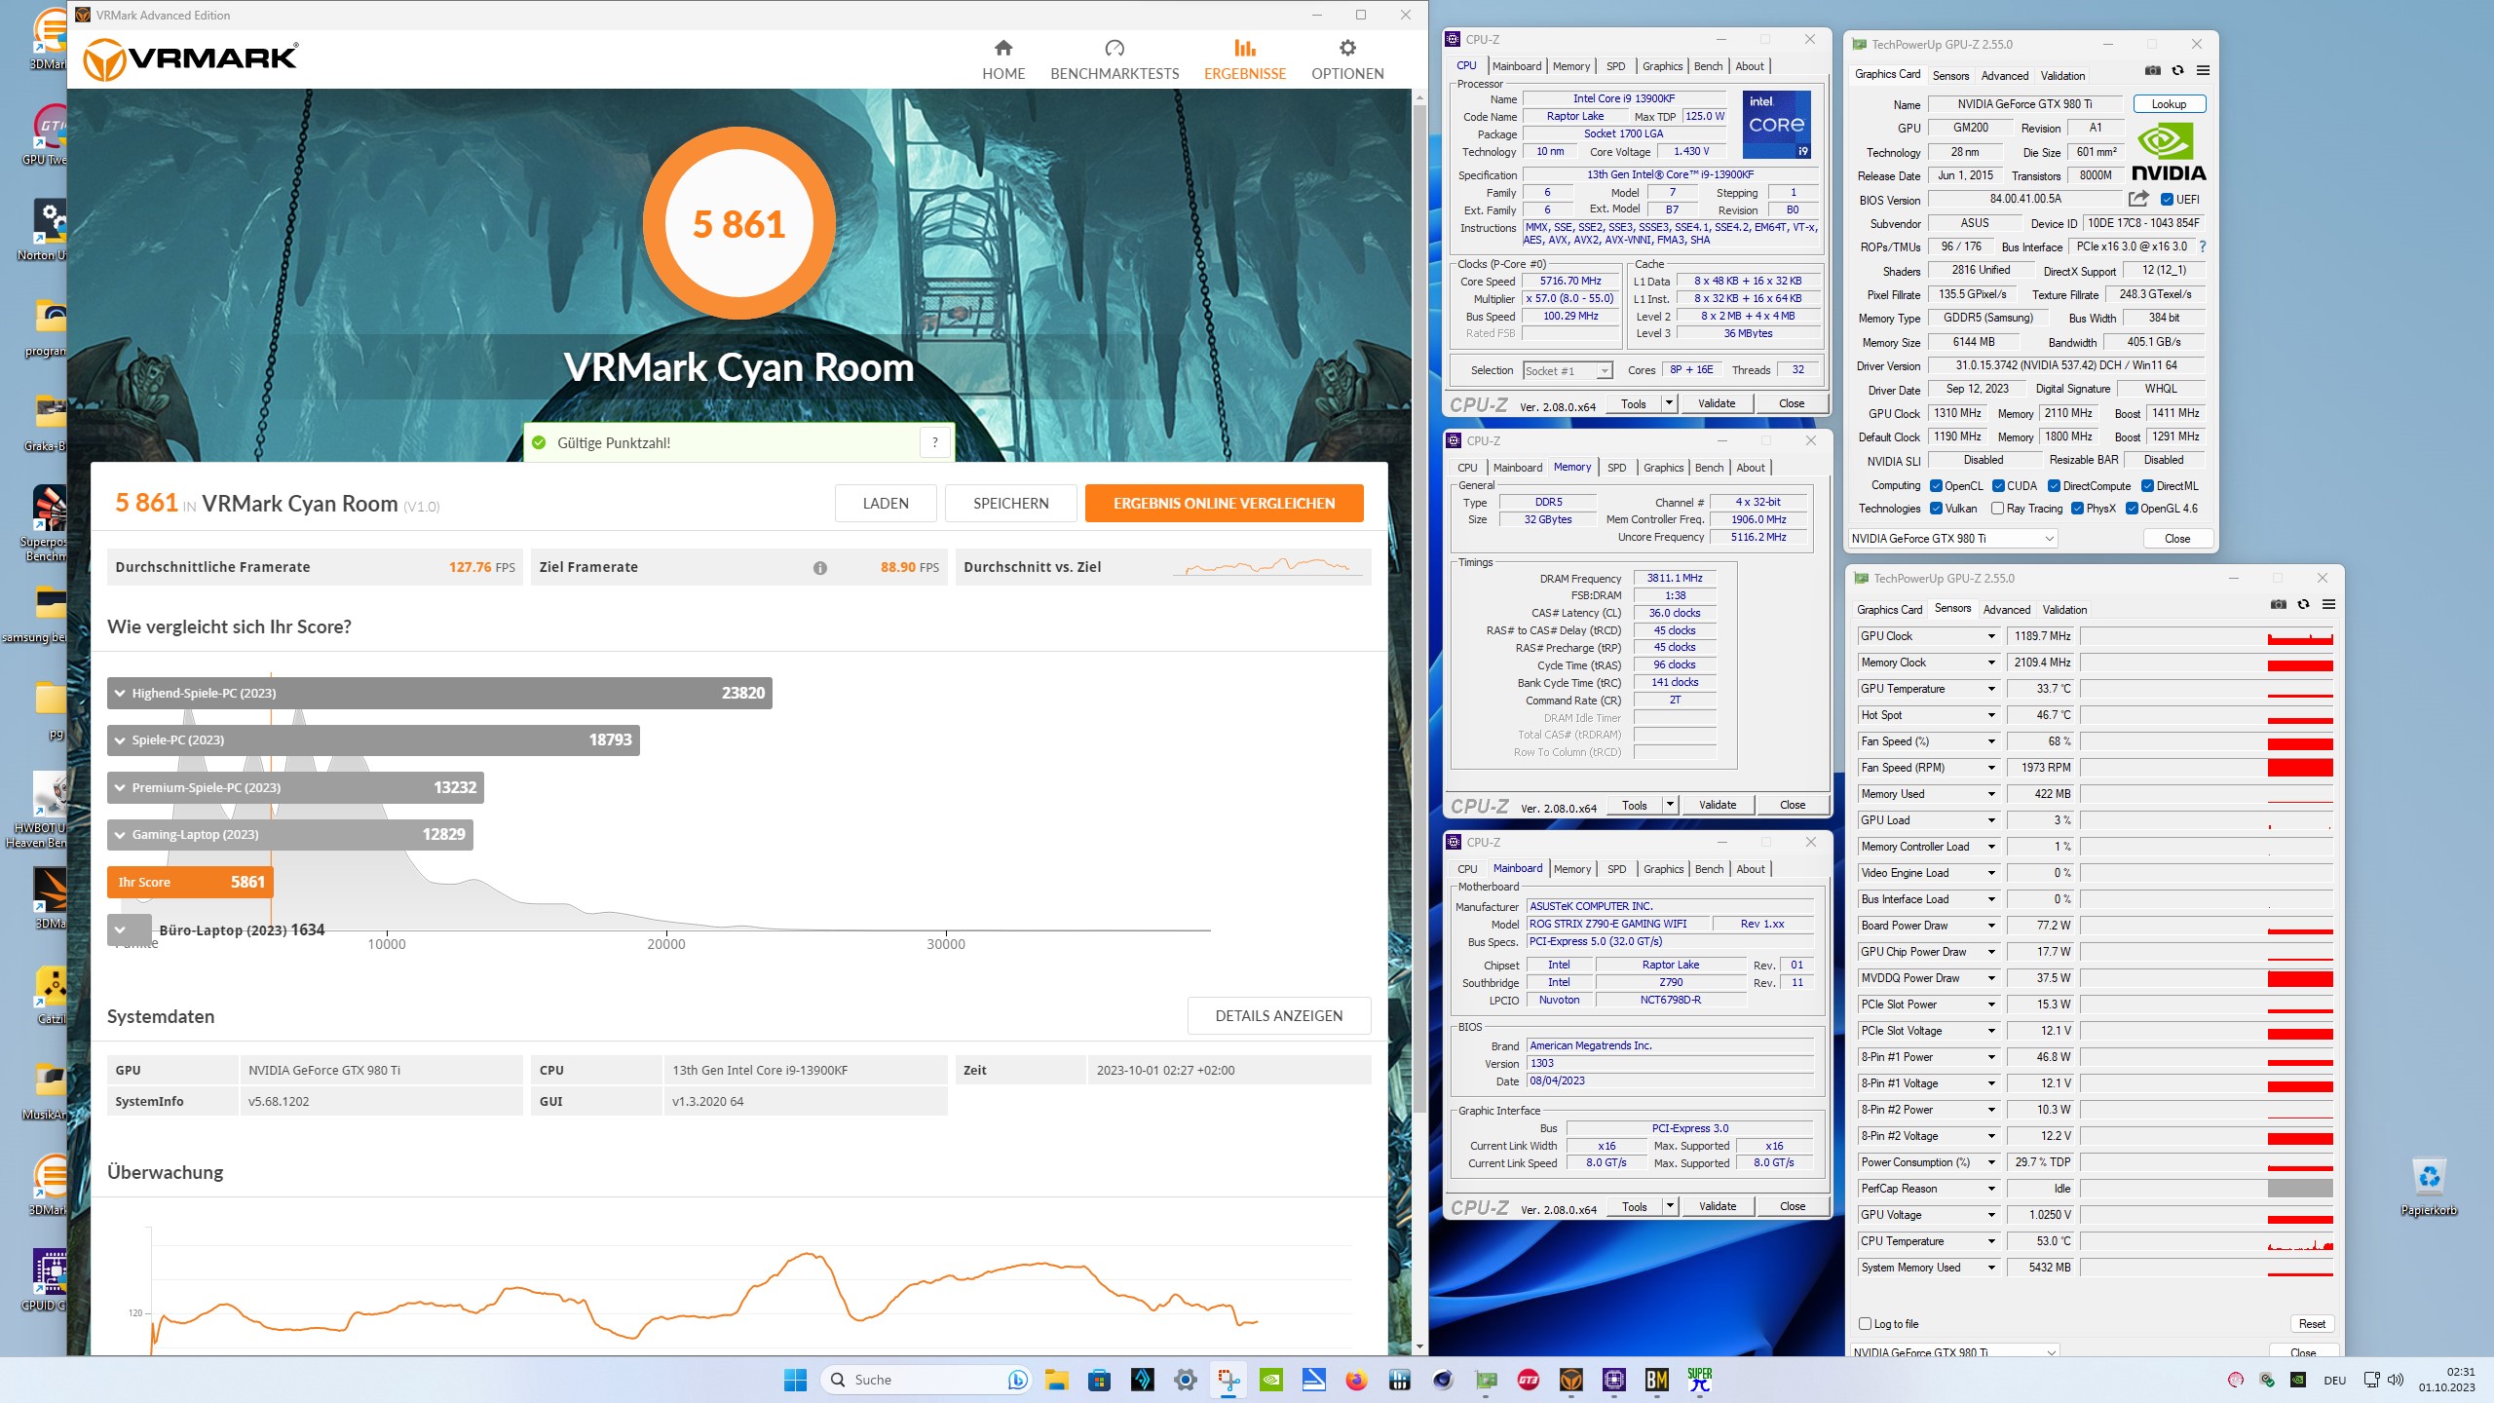Viewport: 2494px width, 1403px height.
Task: Go to BENCHMARKTESTS in VRMark
Action: (x=1115, y=59)
